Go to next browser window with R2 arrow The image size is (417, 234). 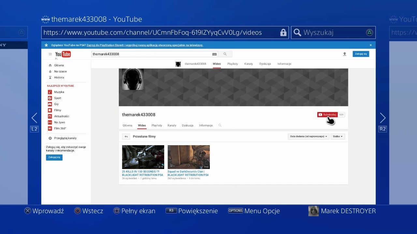[x=383, y=118]
